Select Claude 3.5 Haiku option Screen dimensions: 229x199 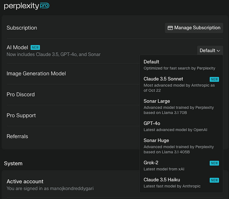coord(181,183)
